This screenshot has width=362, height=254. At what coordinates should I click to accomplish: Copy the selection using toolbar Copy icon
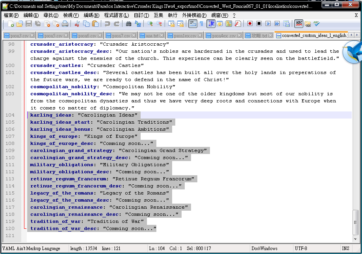[86, 24]
